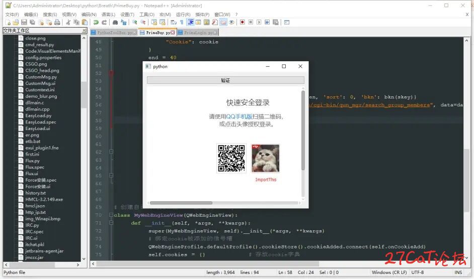Collapse the code fold at line 65
This screenshot has height=279, width=474.
[111, 175]
